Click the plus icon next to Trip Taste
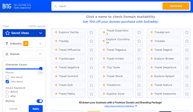 point(104,67)
